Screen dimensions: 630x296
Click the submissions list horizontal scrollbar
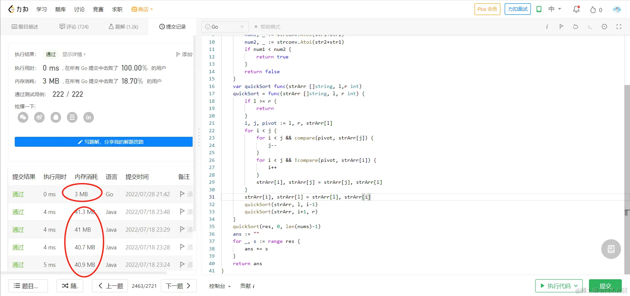(x=84, y=272)
